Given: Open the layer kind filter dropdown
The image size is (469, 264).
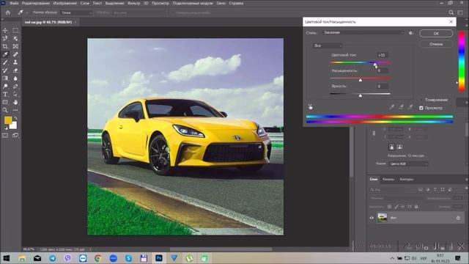Looking at the screenshot, I should [387, 189].
